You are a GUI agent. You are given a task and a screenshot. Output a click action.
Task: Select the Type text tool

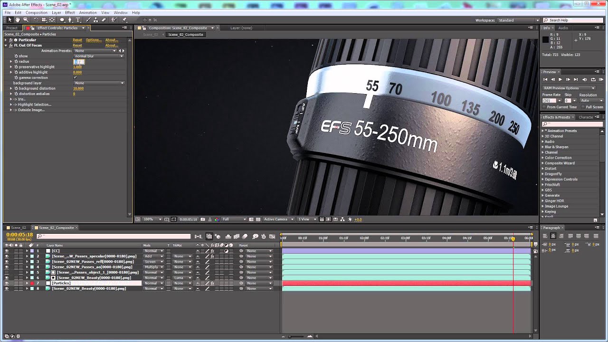[78, 20]
